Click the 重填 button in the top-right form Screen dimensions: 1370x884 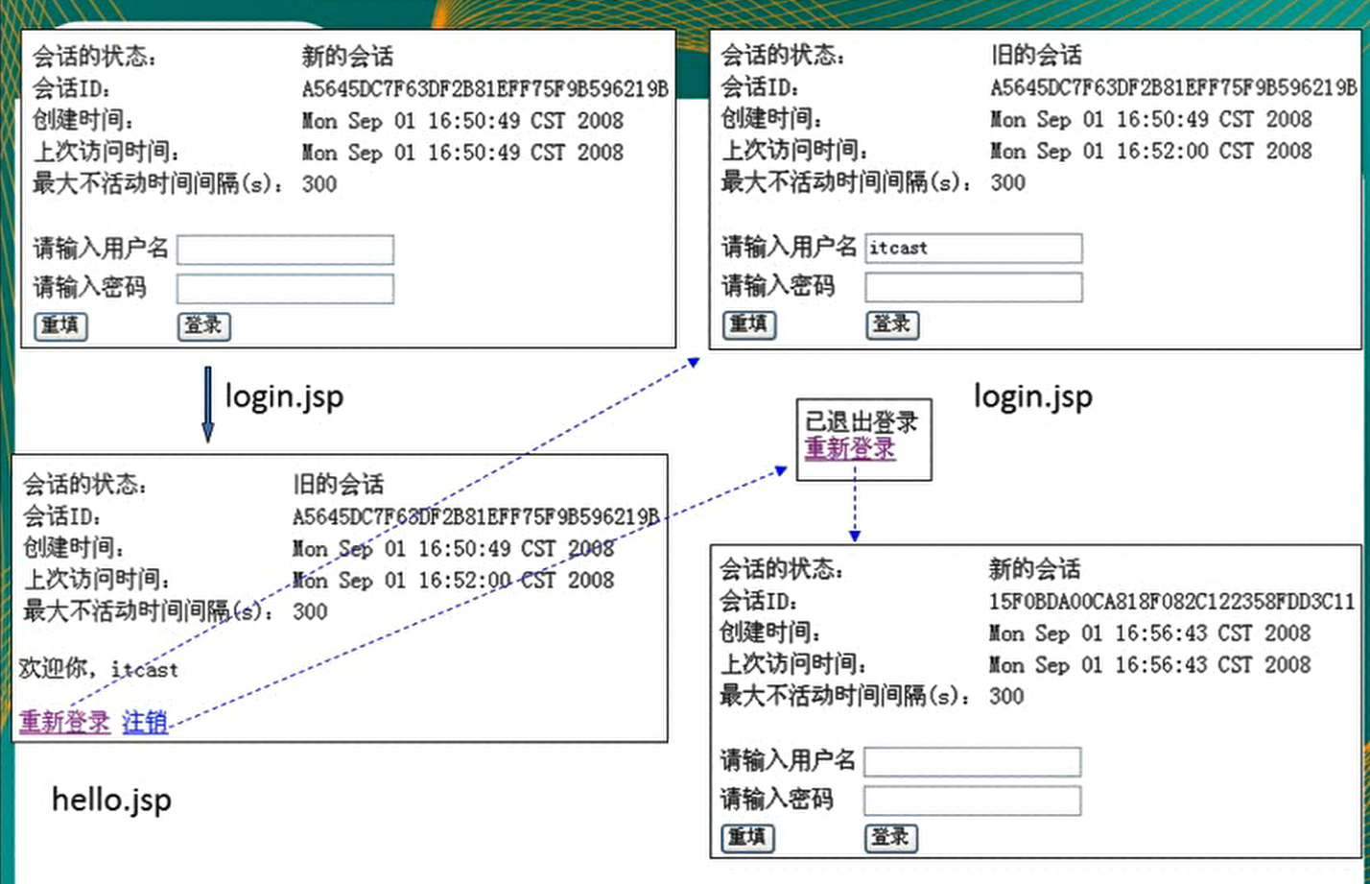[x=748, y=324]
